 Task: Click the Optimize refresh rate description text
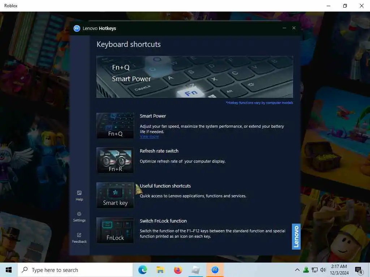tap(182, 161)
